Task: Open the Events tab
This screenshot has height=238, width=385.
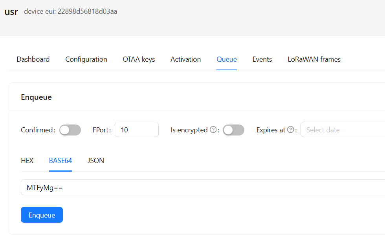Action: [262, 59]
